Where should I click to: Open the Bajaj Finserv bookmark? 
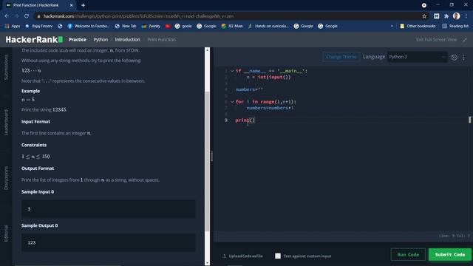point(39,27)
